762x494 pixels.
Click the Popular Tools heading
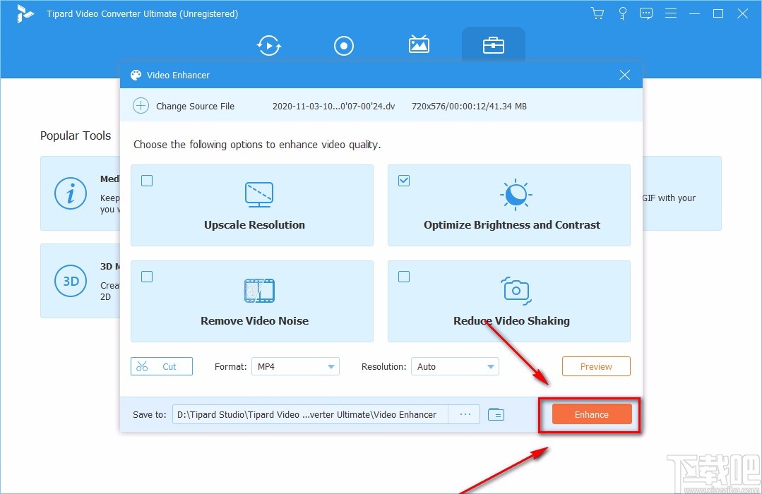tap(76, 135)
